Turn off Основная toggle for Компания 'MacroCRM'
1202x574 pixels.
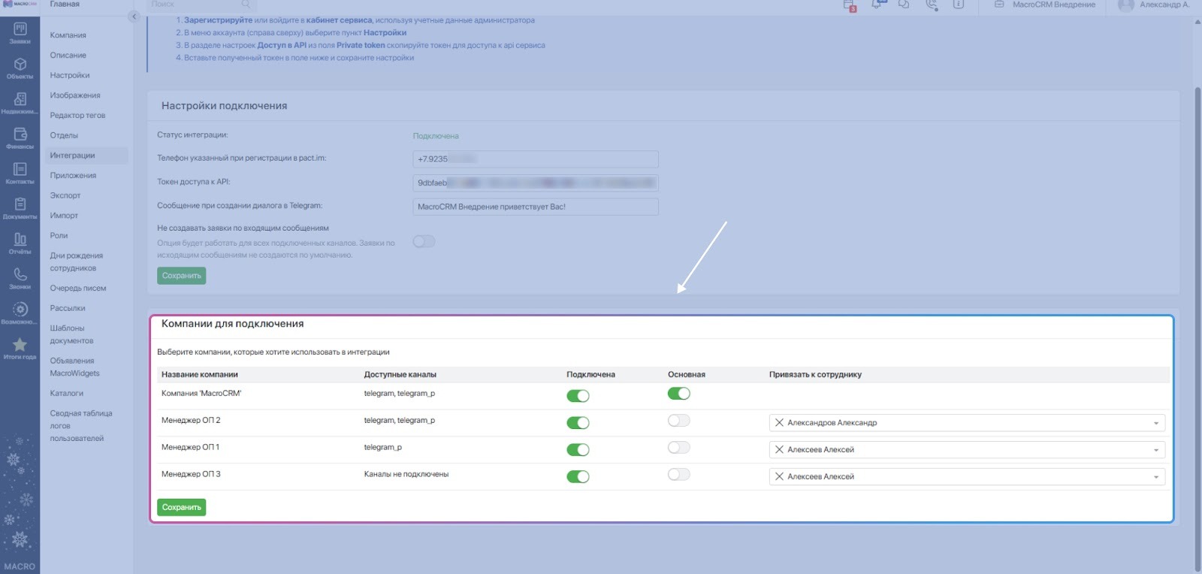tap(678, 394)
